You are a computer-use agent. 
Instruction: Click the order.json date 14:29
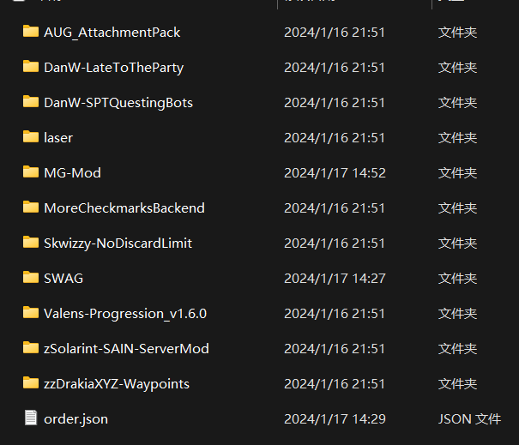(335, 419)
